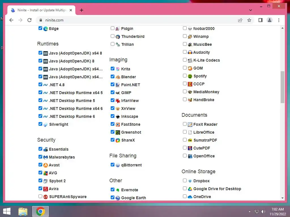290x217 pixels.
Task: Reload the ninite.com page
Action: pos(29,20)
